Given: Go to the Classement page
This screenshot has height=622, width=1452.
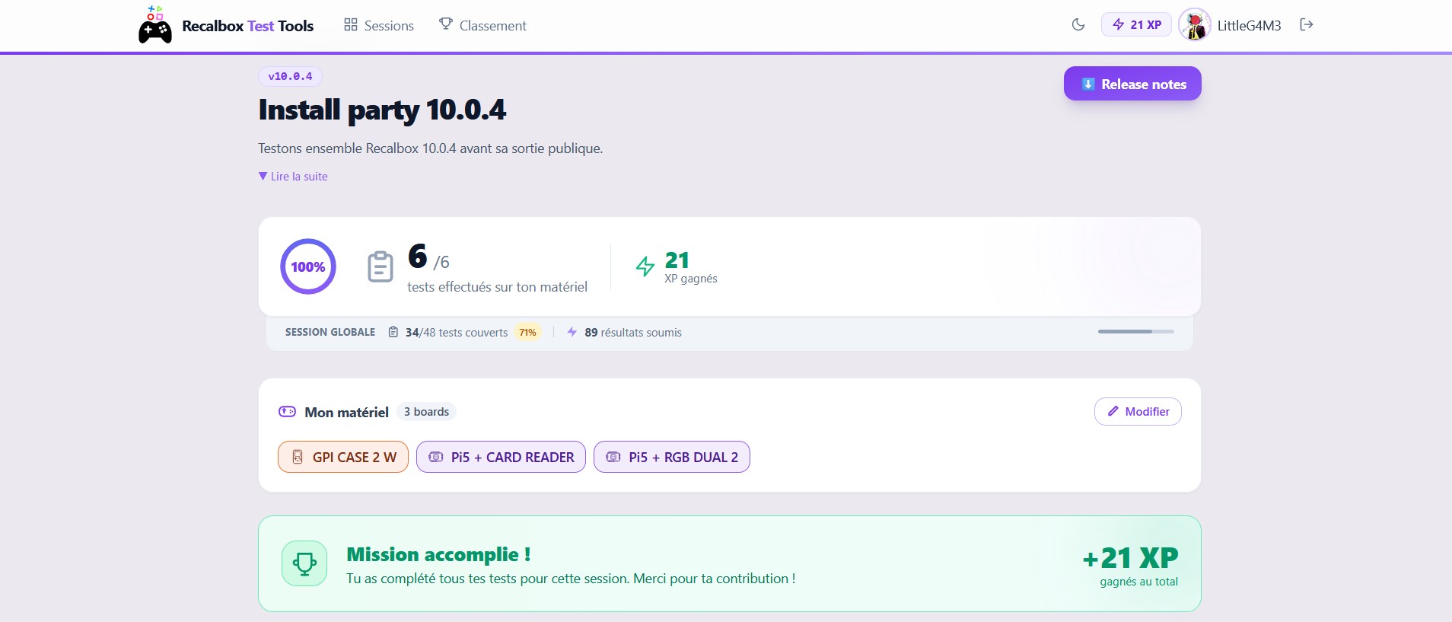Looking at the screenshot, I should (482, 25).
